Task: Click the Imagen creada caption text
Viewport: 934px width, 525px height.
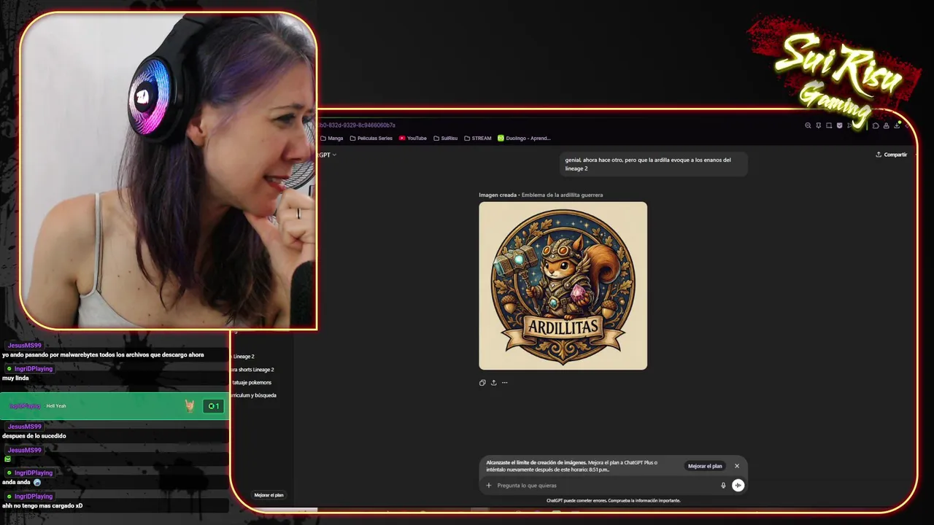Action: [x=541, y=195]
